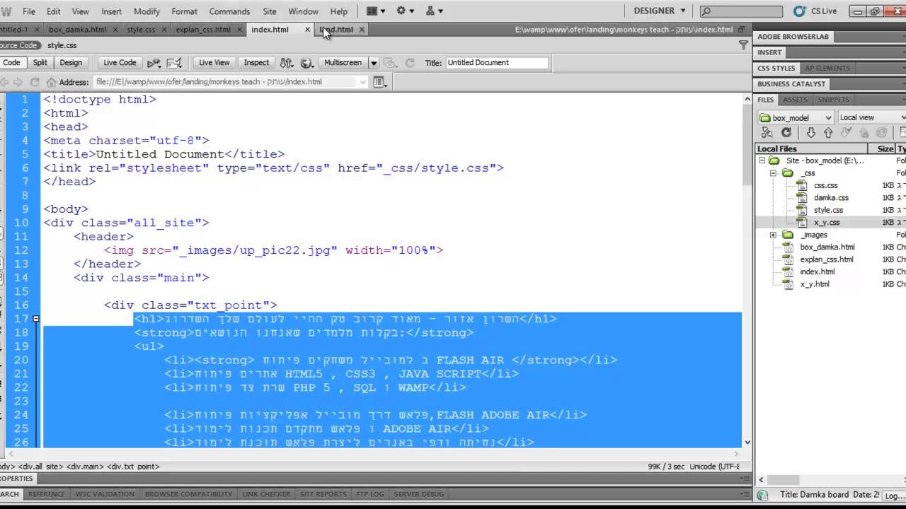Switch to Split view
Image resolution: width=906 pixels, height=509 pixels.
click(x=40, y=63)
